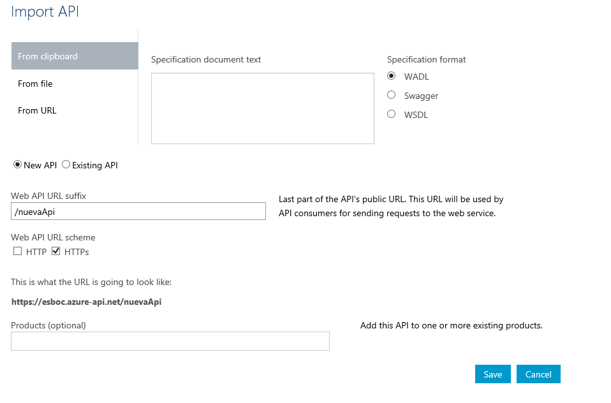Switch to the Existing API option
611x403 pixels.
click(x=66, y=165)
